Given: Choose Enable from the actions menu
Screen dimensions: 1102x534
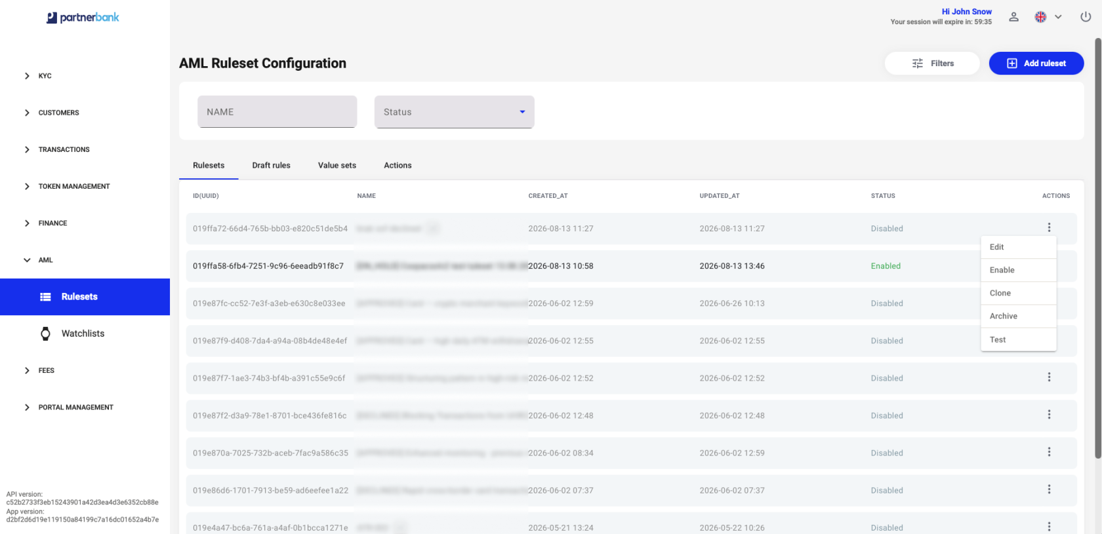Looking at the screenshot, I should pyautogui.click(x=1018, y=270).
